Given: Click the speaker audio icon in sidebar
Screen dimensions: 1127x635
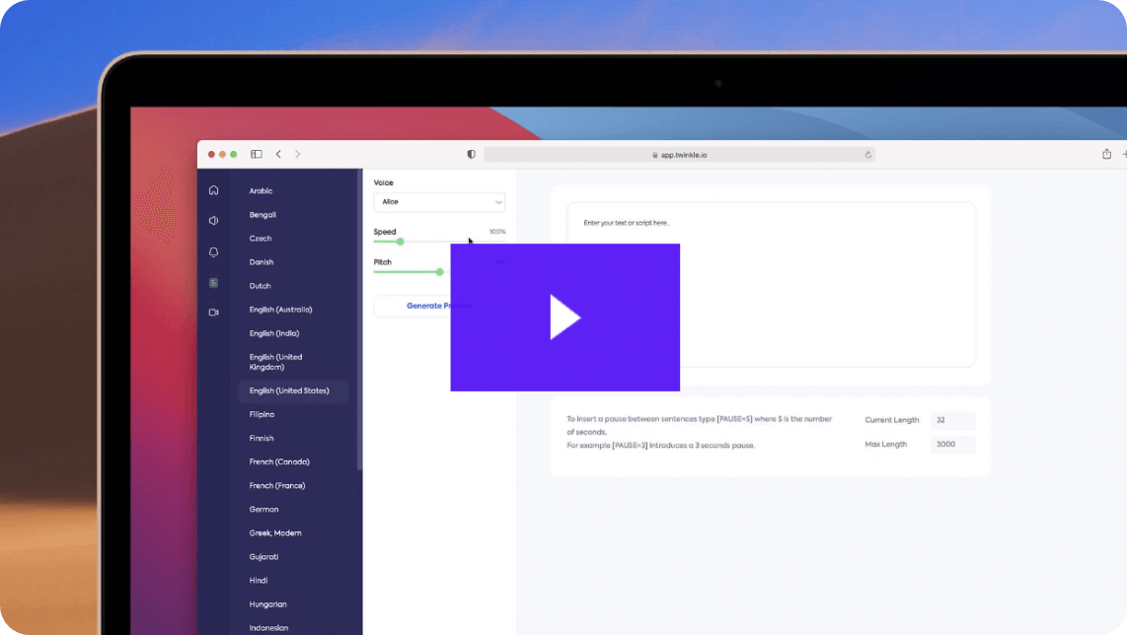Looking at the screenshot, I should [213, 221].
